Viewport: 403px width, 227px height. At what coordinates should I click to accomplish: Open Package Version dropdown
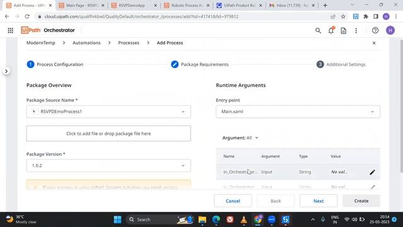tap(108, 165)
